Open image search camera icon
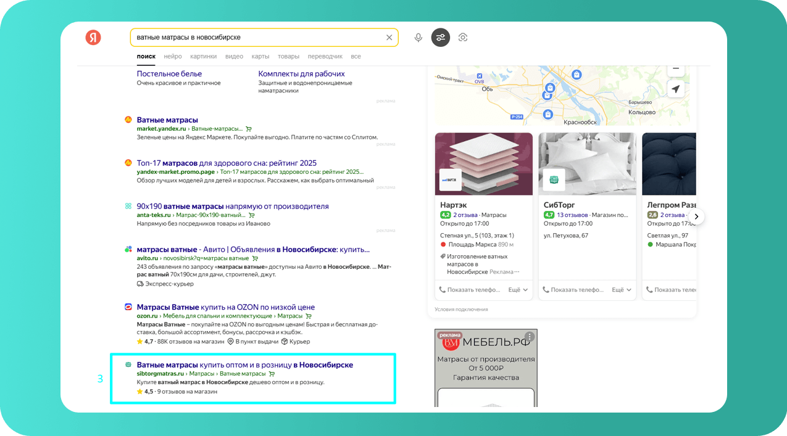 tap(463, 38)
